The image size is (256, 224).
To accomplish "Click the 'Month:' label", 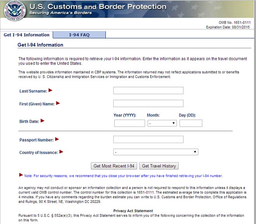I will (153, 115).
